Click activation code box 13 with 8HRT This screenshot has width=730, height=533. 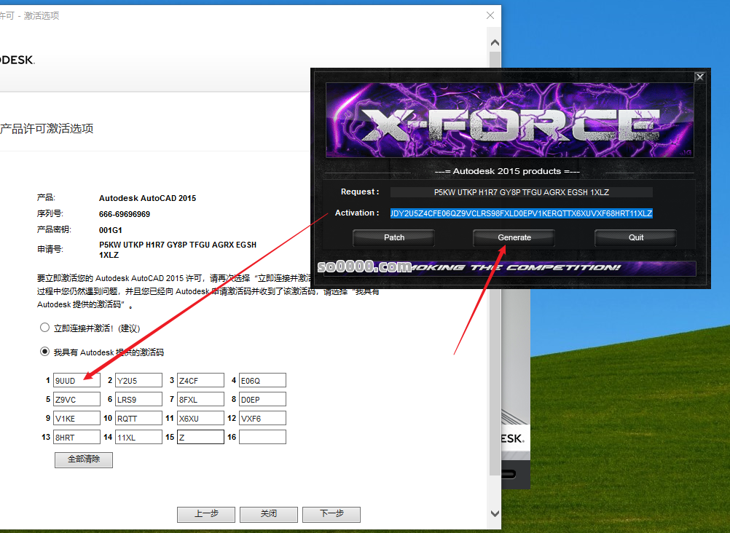[76, 437]
